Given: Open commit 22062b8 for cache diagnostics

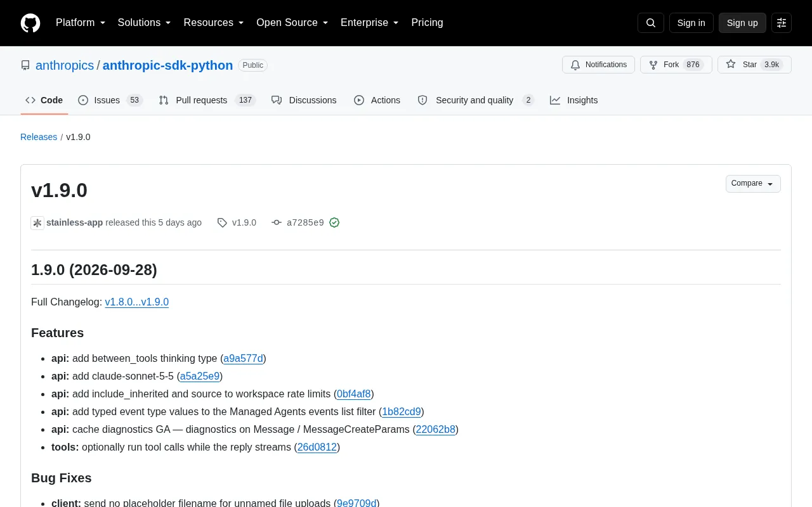Looking at the screenshot, I should [436, 430].
